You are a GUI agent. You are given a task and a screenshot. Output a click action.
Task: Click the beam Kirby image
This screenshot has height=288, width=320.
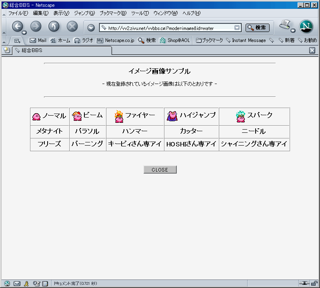[77, 116]
